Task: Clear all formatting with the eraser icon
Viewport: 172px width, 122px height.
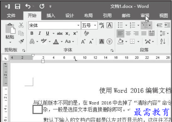Action: [x=86, y=33]
